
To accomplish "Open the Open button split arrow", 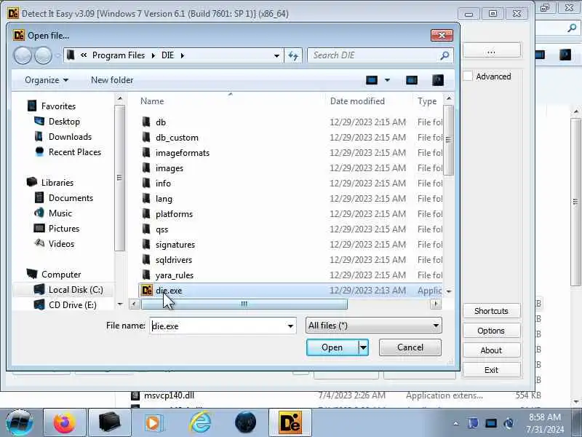I will [x=363, y=347].
